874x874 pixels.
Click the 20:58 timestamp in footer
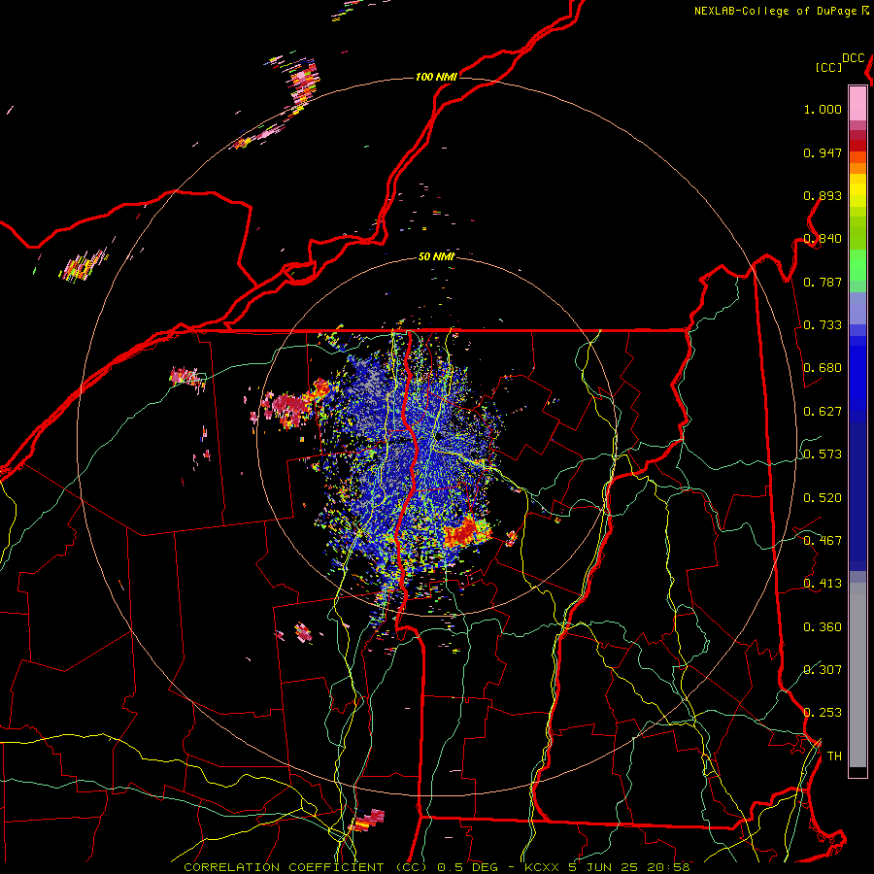668,867
